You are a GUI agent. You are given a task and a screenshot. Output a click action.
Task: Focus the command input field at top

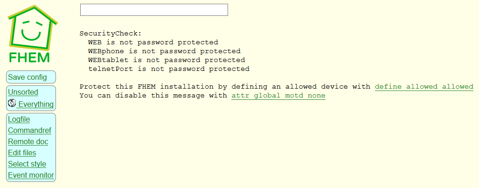154,10
